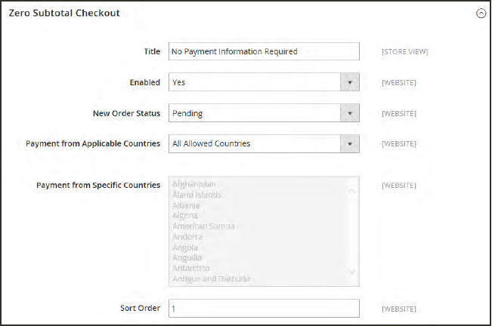
Task: Select Anguilla in the countries list
Action: [x=186, y=258]
